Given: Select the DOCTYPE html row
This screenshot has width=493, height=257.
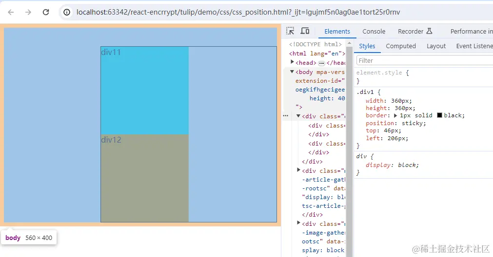Looking at the screenshot, I should click(315, 44).
